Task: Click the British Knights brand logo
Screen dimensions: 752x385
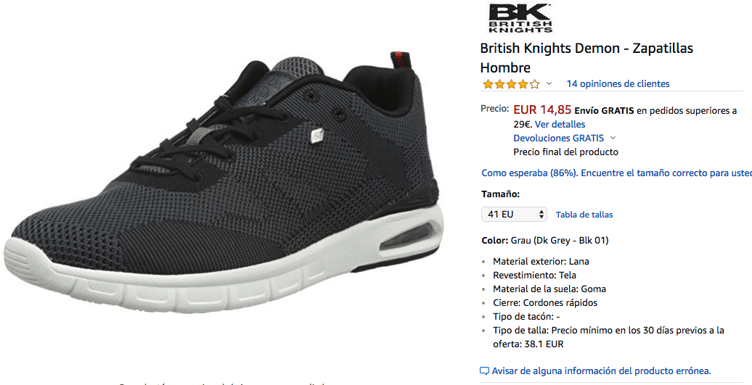Action: [520, 17]
